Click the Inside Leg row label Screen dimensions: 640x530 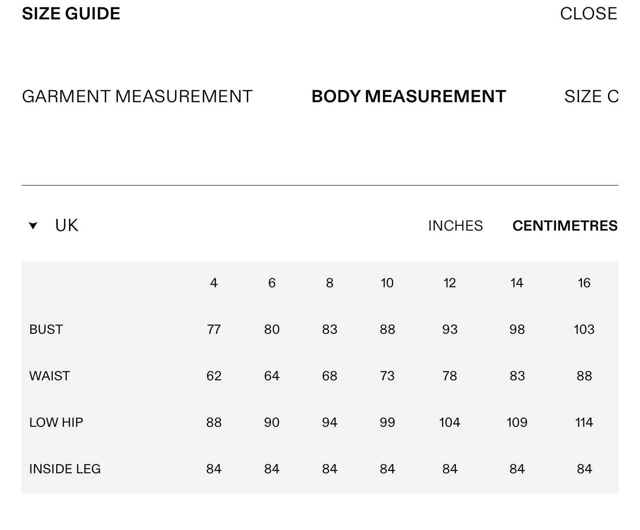[65, 469]
